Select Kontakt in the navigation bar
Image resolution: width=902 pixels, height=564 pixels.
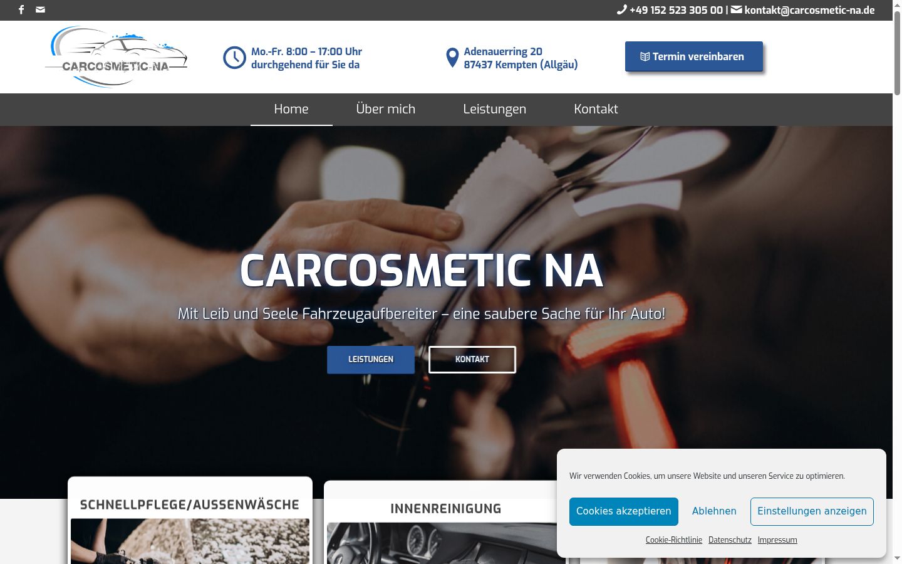[x=596, y=109]
